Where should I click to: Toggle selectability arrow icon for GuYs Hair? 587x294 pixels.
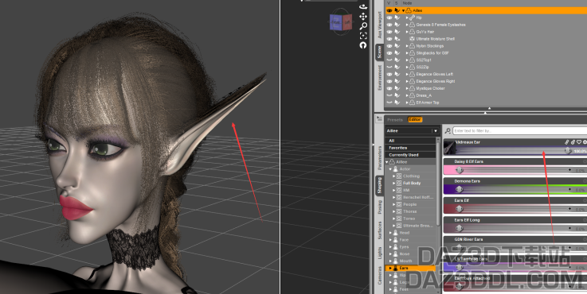coord(397,32)
